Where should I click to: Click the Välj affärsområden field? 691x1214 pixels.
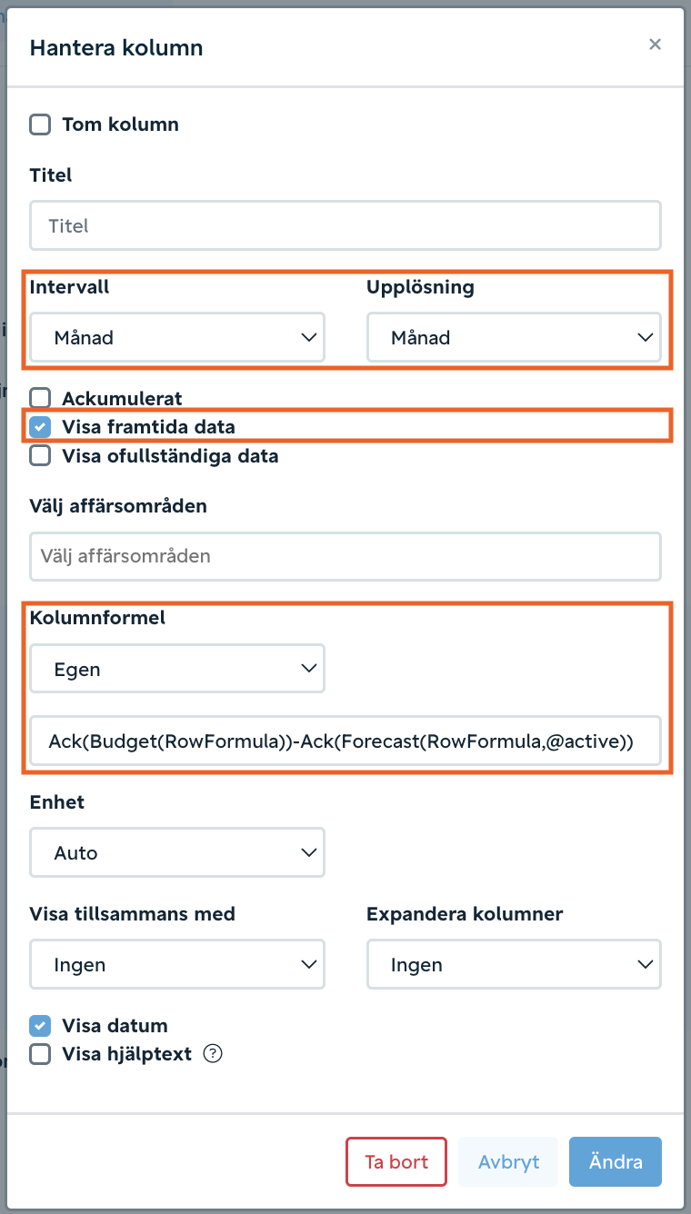[x=345, y=556]
